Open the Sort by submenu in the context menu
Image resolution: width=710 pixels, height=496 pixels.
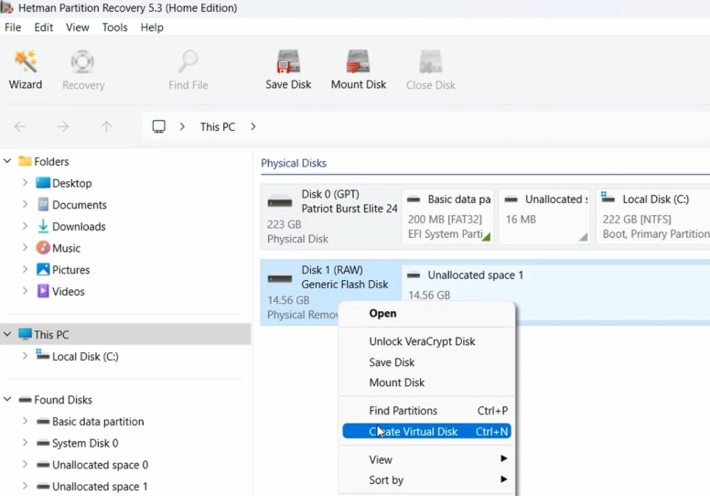427,480
